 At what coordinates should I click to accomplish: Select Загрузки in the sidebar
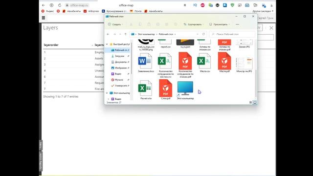(119, 56)
